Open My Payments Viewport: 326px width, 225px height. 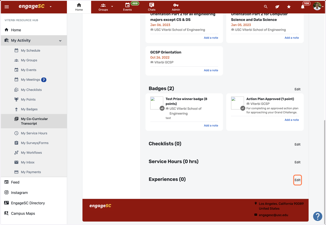click(x=31, y=172)
